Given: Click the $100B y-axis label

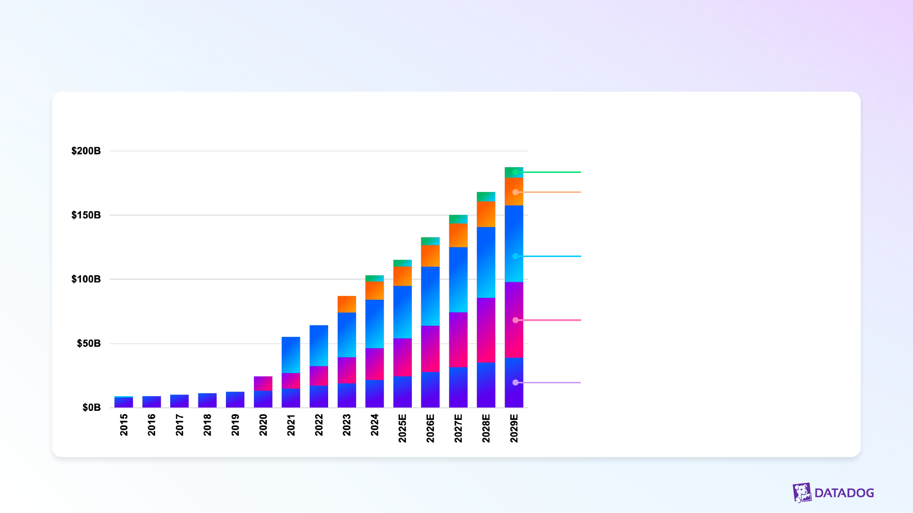Looking at the screenshot, I should click(x=86, y=279).
